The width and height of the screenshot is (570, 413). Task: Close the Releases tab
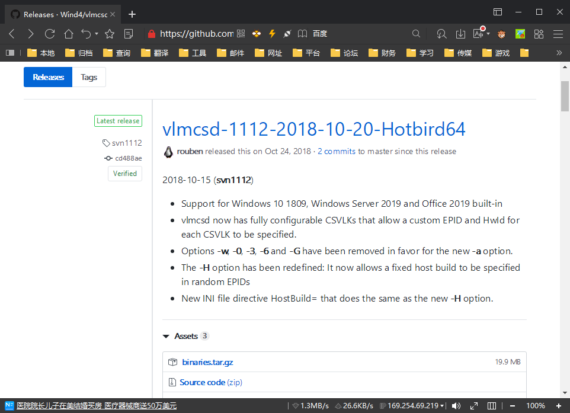pyautogui.click(x=113, y=14)
